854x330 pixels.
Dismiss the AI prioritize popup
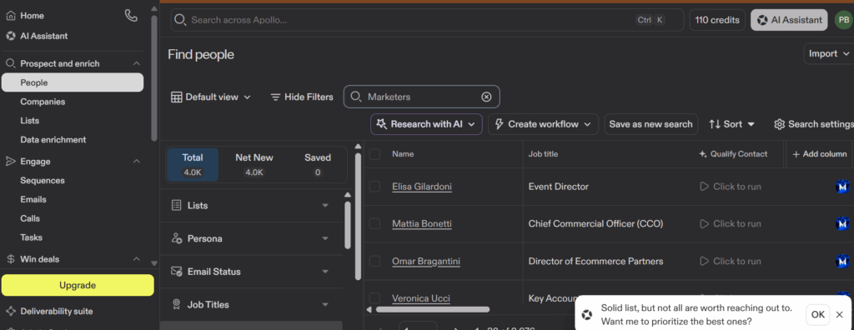[x=839, y=314]
